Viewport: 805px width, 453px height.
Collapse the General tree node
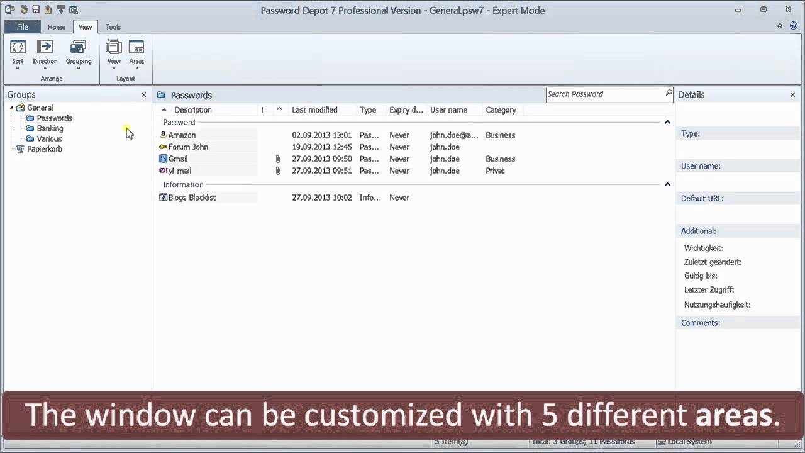(11, 108)
